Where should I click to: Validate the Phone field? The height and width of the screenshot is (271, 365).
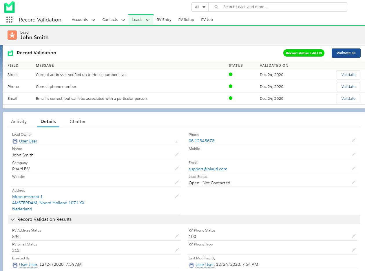pyautogui.click(x=348, y=87)
